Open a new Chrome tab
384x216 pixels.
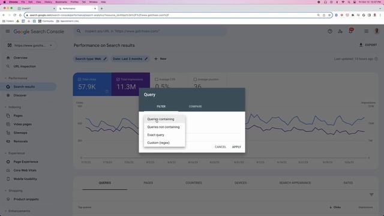point(101,8)
